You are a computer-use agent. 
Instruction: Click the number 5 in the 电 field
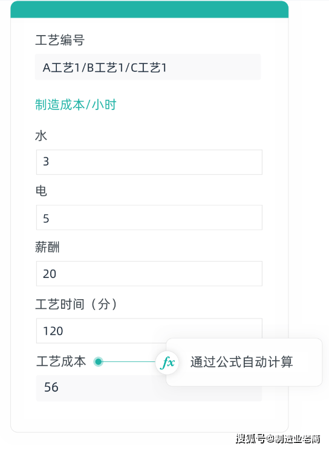click(x=46, y=219)
